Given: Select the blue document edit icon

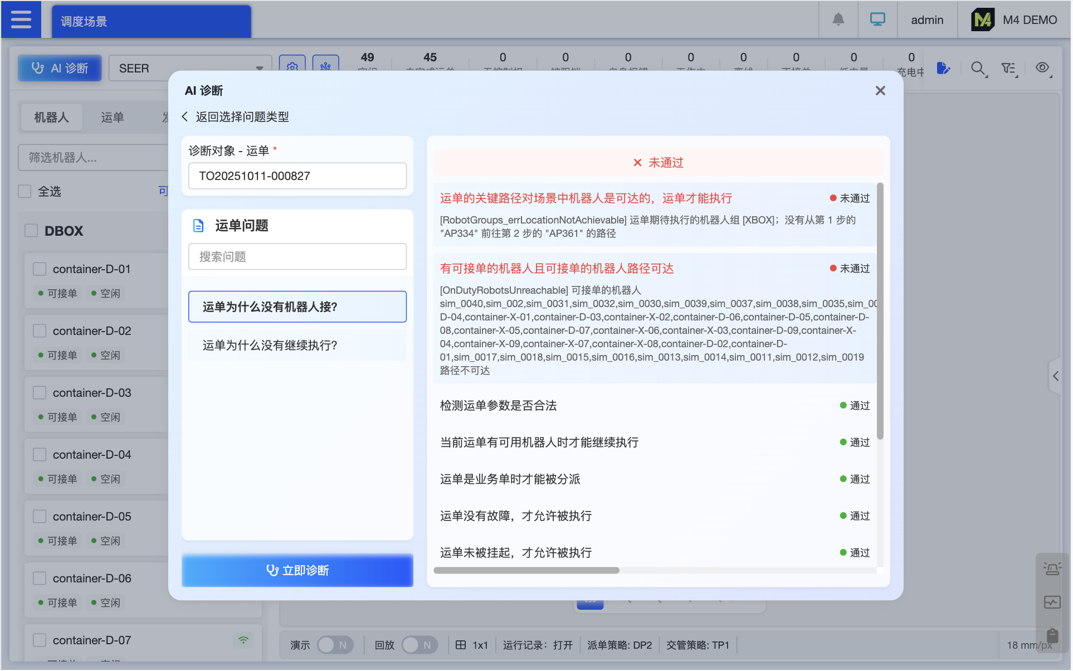Looking at the screenshot, I should [944, 68].
